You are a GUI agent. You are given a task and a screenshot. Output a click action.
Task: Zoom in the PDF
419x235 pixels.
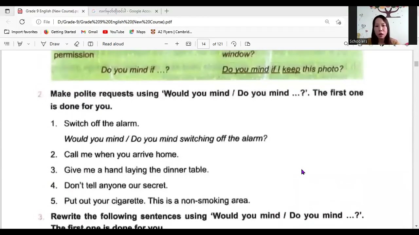pos(177,44)
